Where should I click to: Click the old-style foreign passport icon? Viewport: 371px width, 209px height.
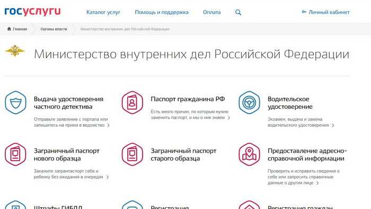(x=132, y=154)
